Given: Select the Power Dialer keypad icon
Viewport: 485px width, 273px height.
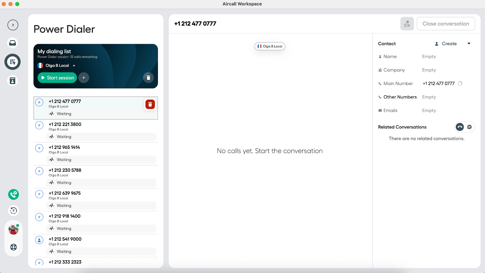Looking at the screenshot, I should coord(13,62).
